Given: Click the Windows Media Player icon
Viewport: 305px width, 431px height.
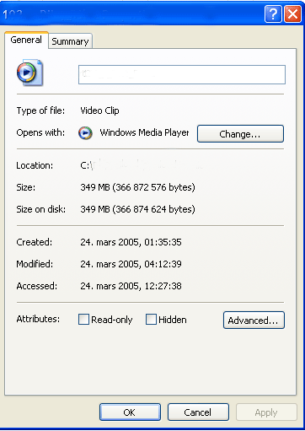Looking at the screenshot, I should coord(85,133).
